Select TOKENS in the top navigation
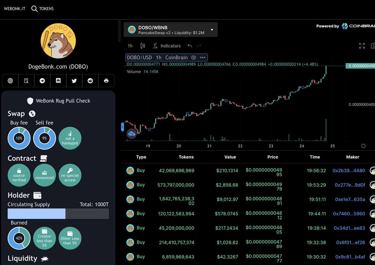The height and width of the screenshot is (265, 375). (x=46, y=8)
